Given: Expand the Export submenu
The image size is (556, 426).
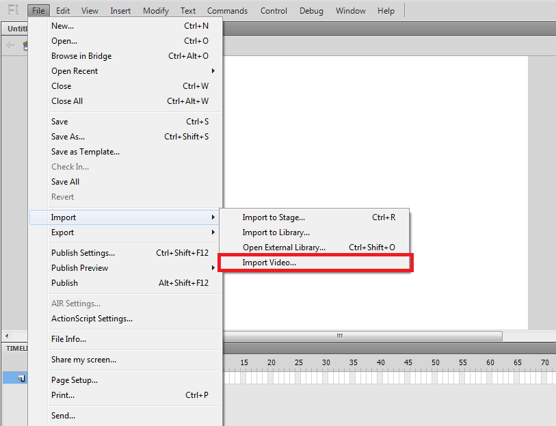Looking at the screenshot, I should point(126,232).
